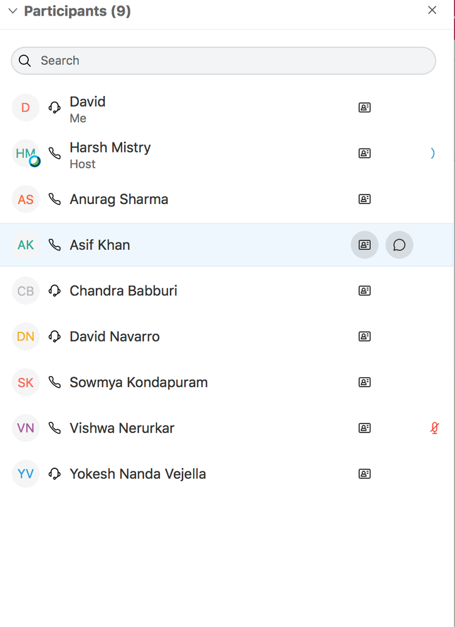This screenshot has width=455, height=627.
Task: Collapse the Participants panel chevron
Action: coord(13,11)
